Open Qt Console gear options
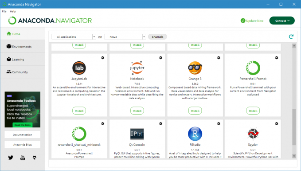 pos(160,123)
